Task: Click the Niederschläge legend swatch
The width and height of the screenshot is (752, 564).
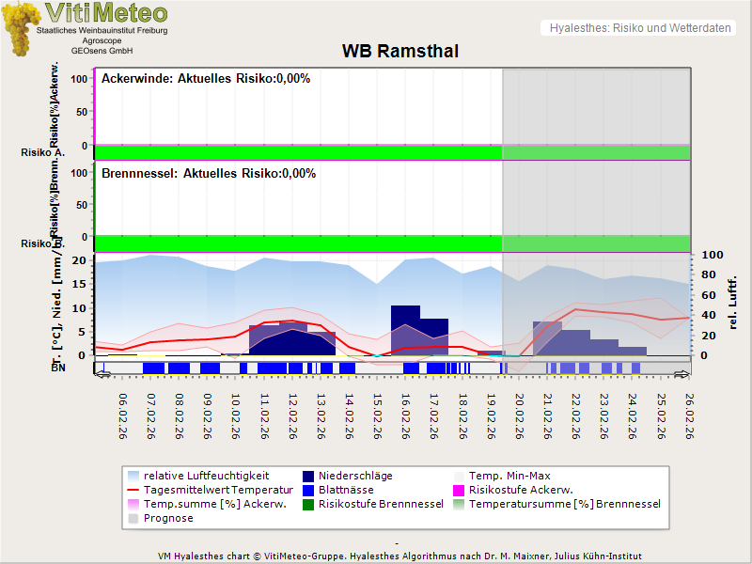Action: pyautogui.click(x=308, y=477)
